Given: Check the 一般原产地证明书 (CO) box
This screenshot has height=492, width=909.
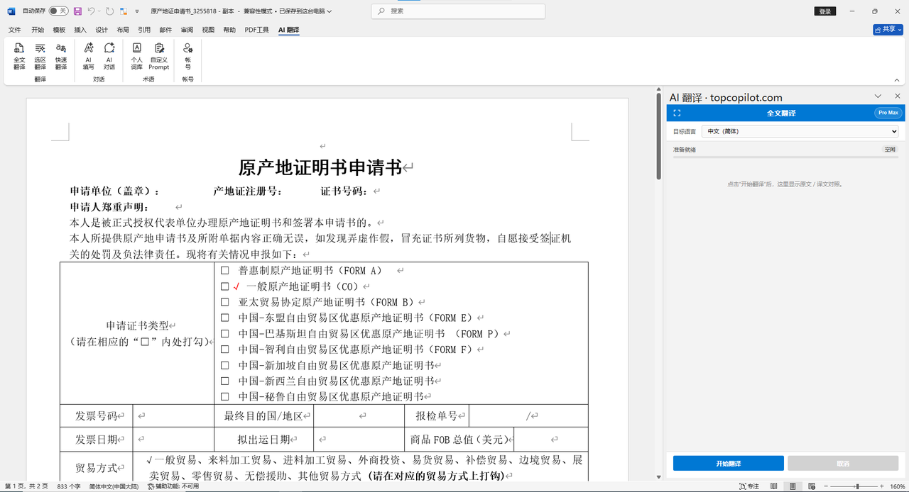Looking at the screenshot, I should [x=225, y=286].
